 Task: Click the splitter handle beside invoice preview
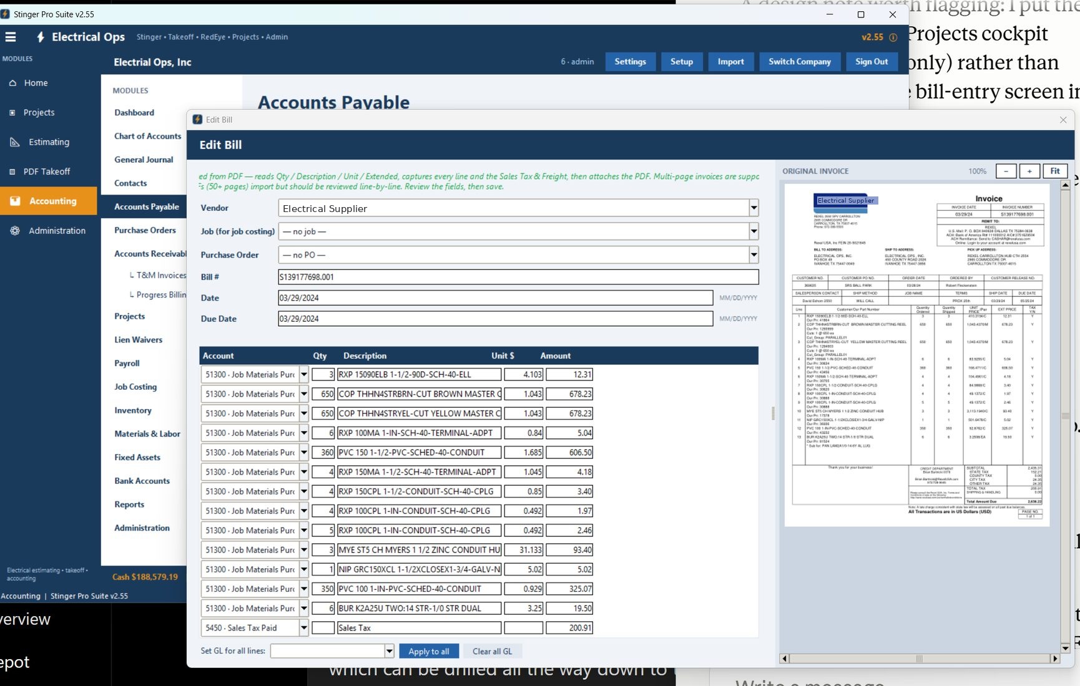tap(773, 413)
